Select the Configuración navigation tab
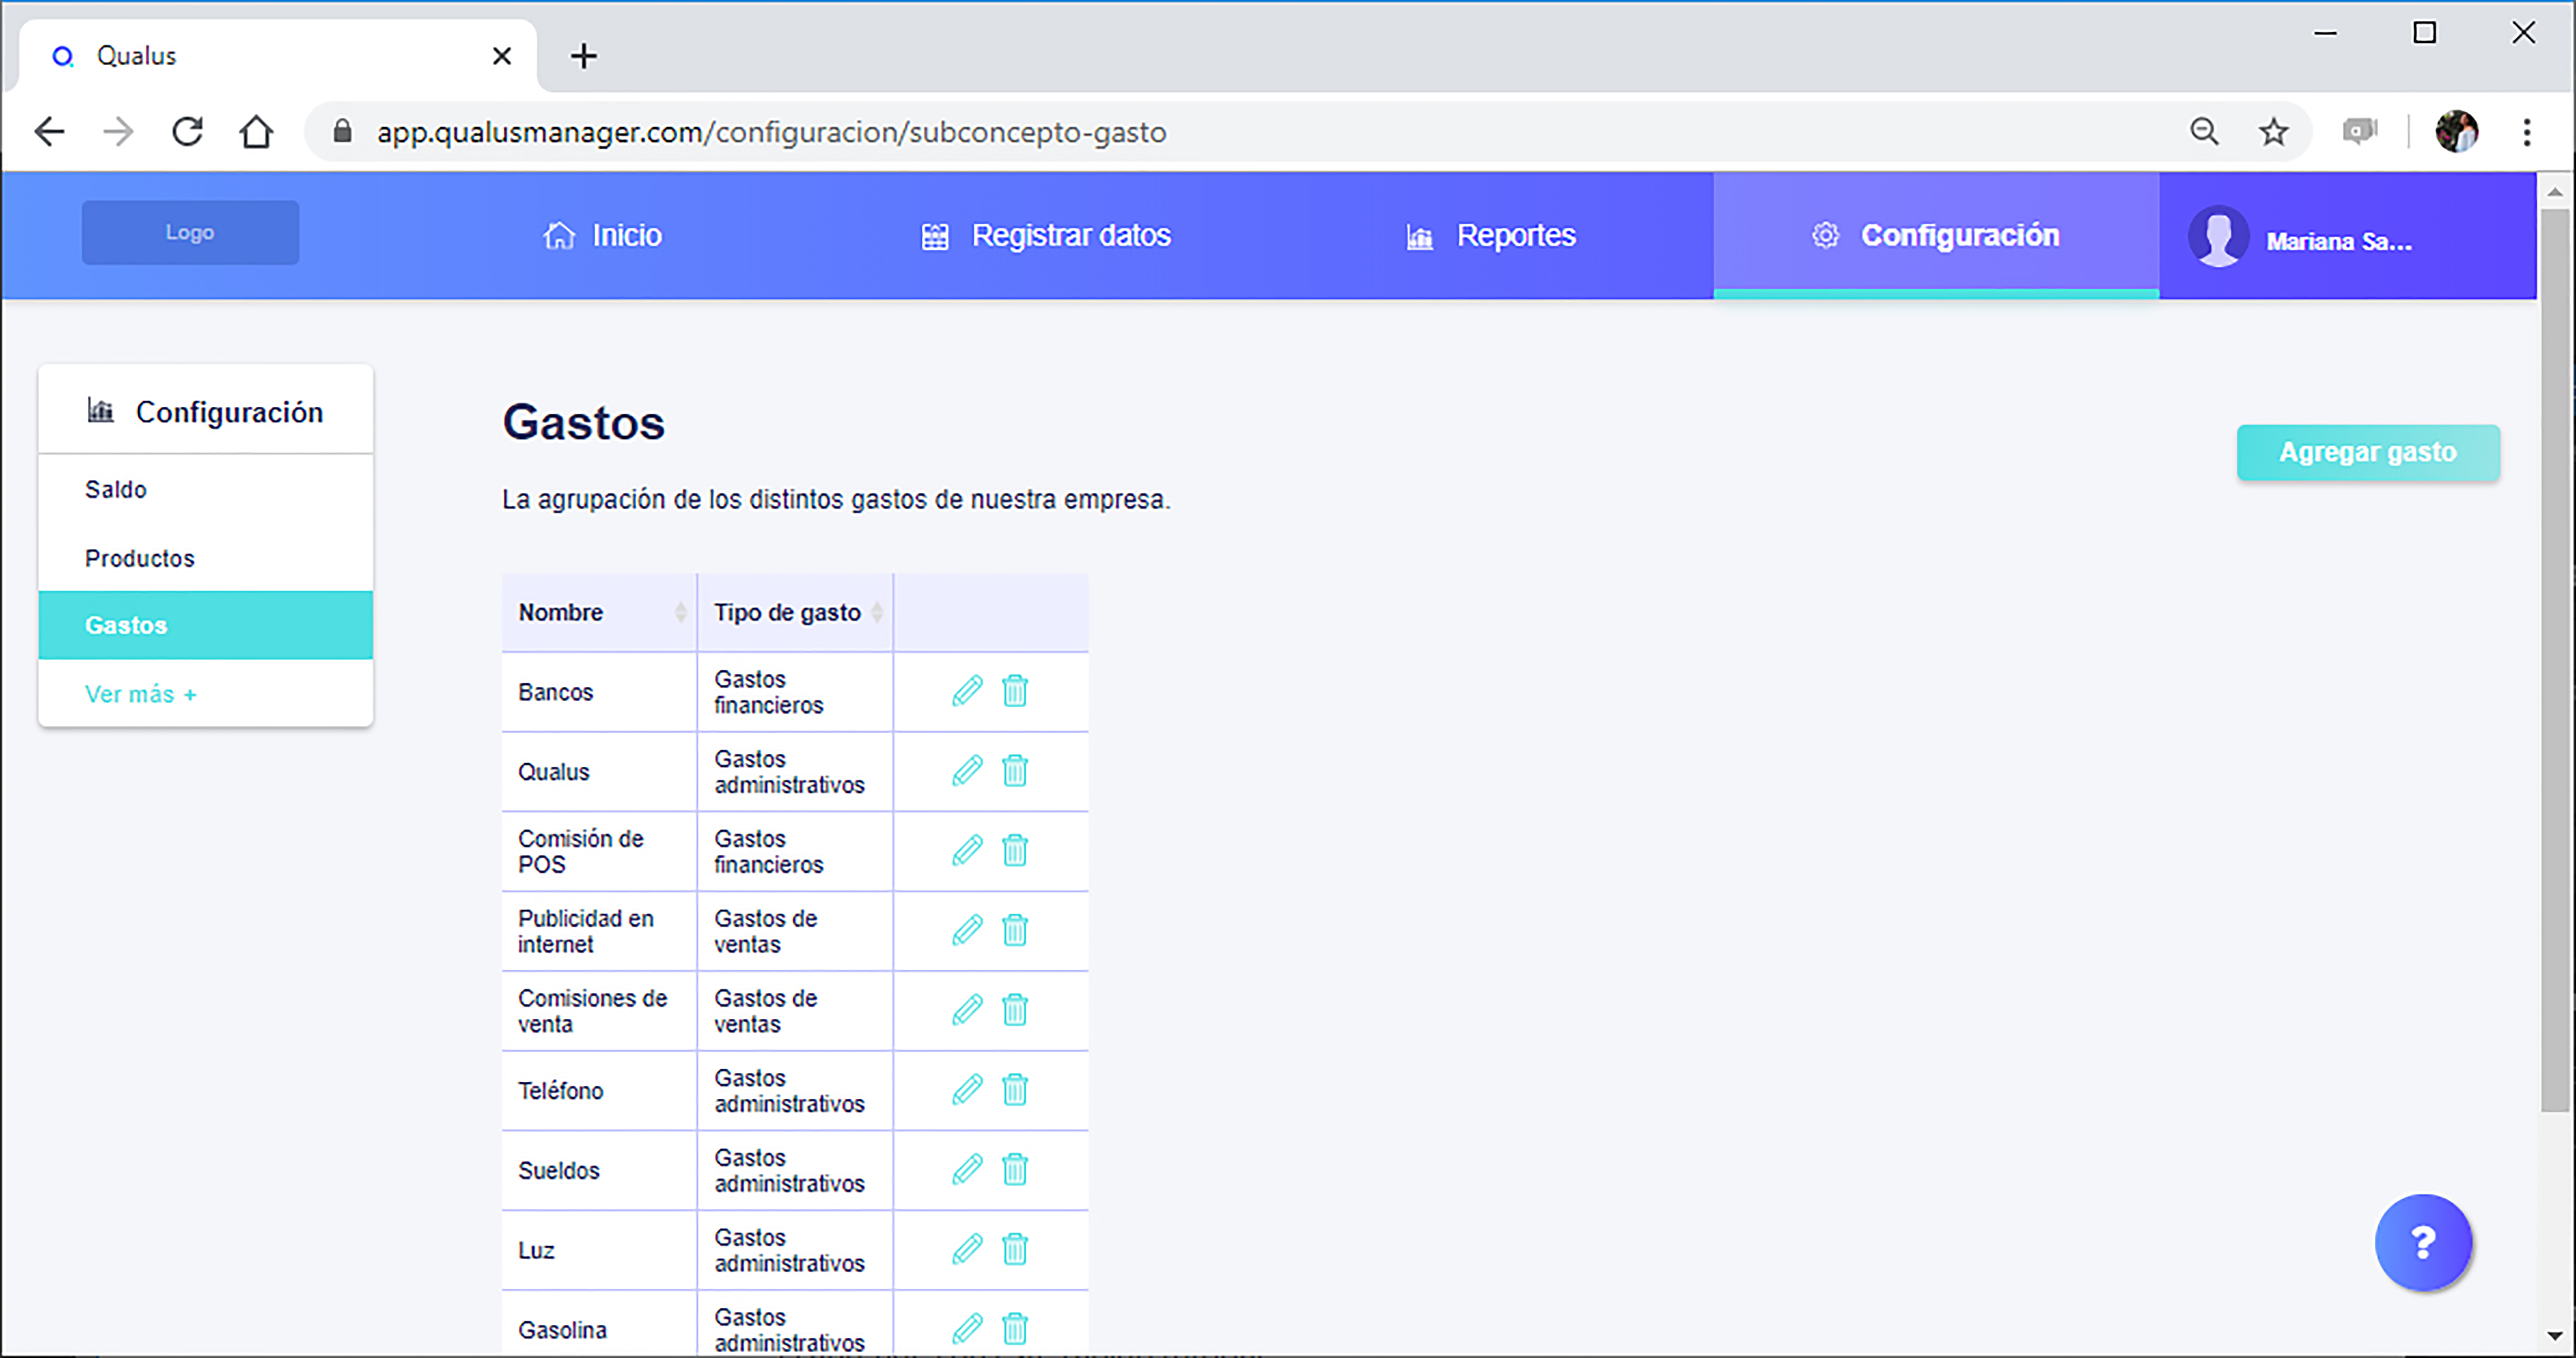The image size is (2576, 1358). point(1936,236)
